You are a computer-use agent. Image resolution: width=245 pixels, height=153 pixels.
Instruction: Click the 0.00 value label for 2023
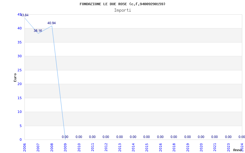tap(228, 137)
